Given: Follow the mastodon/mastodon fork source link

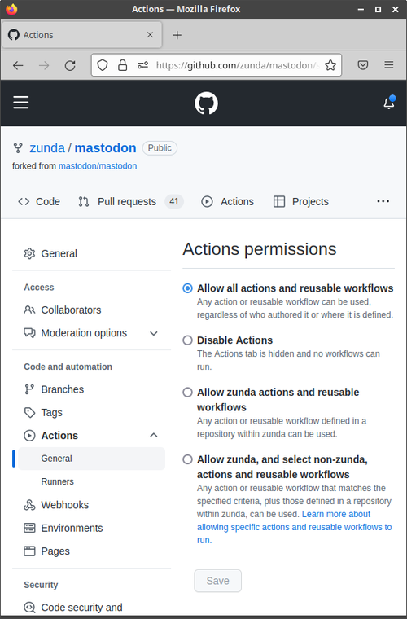Looking at the screenshot, I should point(98,166).
